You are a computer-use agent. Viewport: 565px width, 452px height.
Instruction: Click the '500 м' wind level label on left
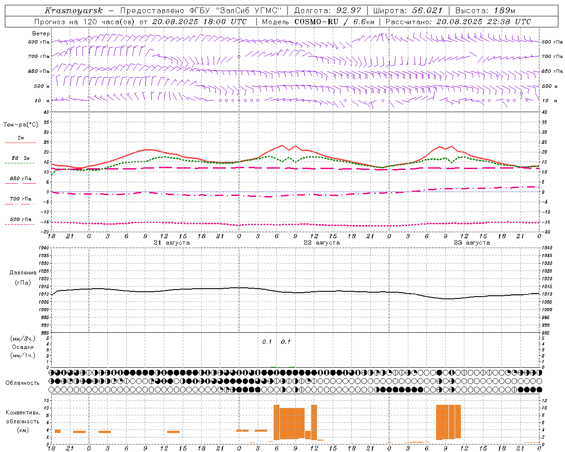pyautogui.click(x=42, y=86)
